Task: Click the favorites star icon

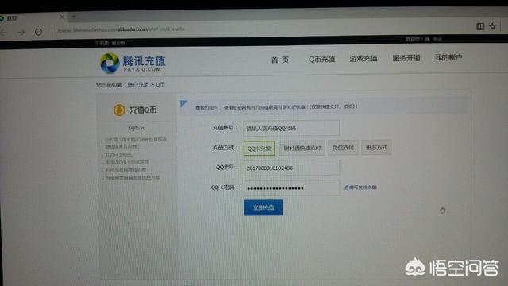Action: tap(492, 26)
